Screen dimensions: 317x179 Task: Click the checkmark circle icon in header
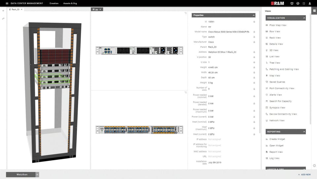(298, 3)
